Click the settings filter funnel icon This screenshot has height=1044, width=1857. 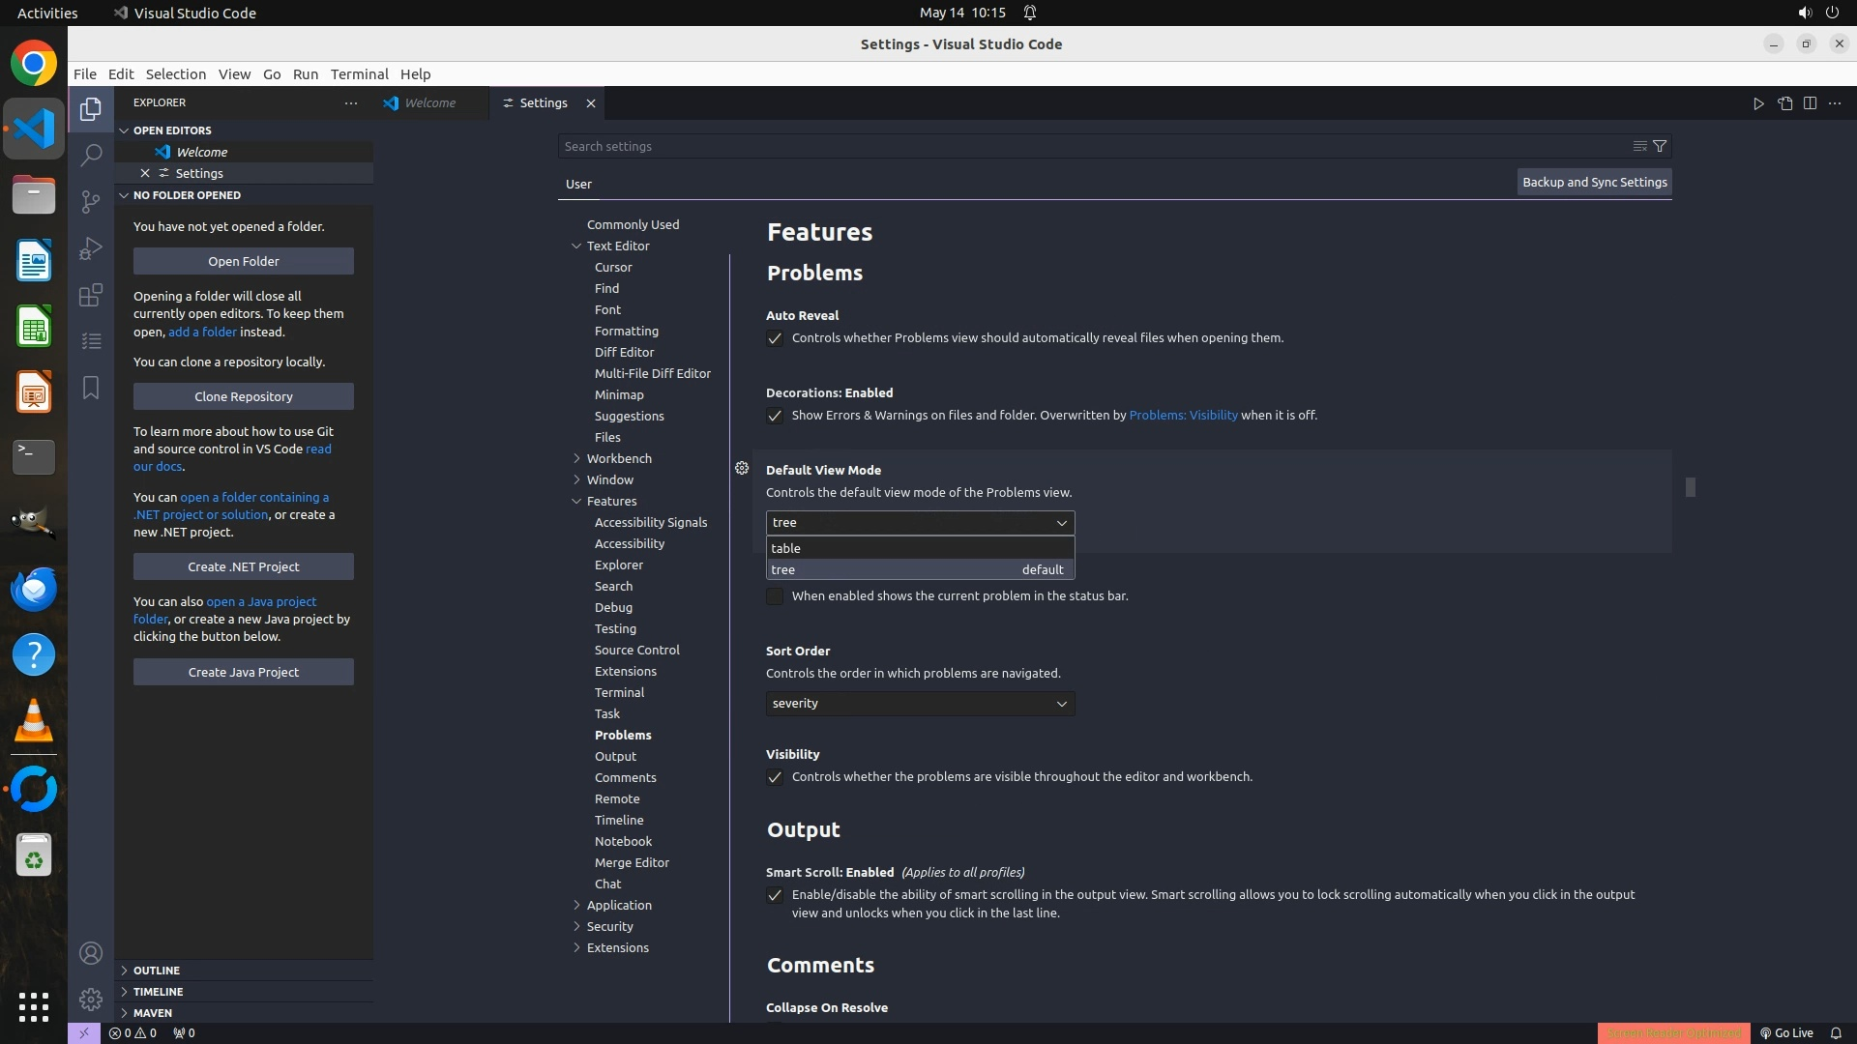click(x=1660, y=146)
